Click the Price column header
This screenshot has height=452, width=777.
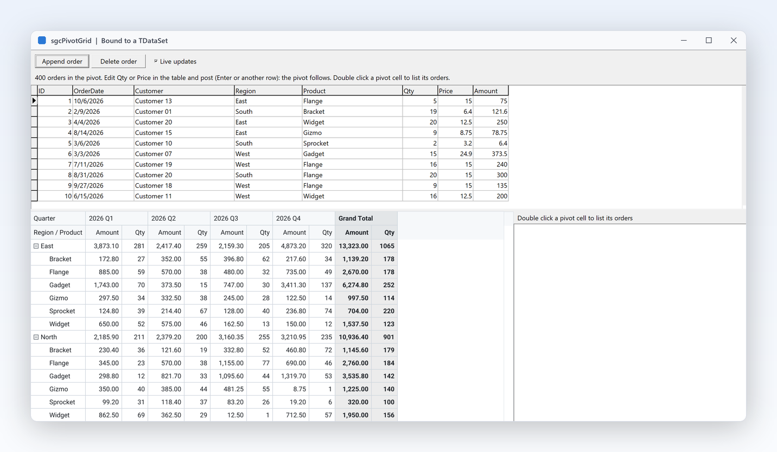pos(455,91)
